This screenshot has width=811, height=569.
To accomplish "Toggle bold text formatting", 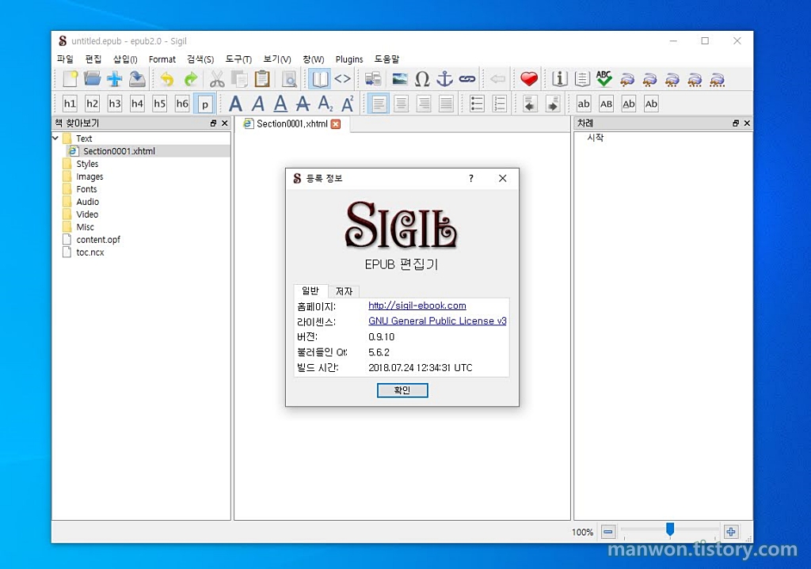I will click(235, 104).
